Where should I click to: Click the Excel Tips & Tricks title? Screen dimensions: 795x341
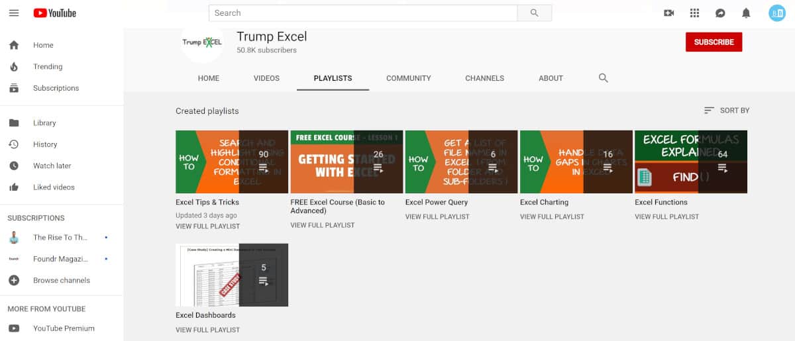pyautogui.click(x=207, y=202)
